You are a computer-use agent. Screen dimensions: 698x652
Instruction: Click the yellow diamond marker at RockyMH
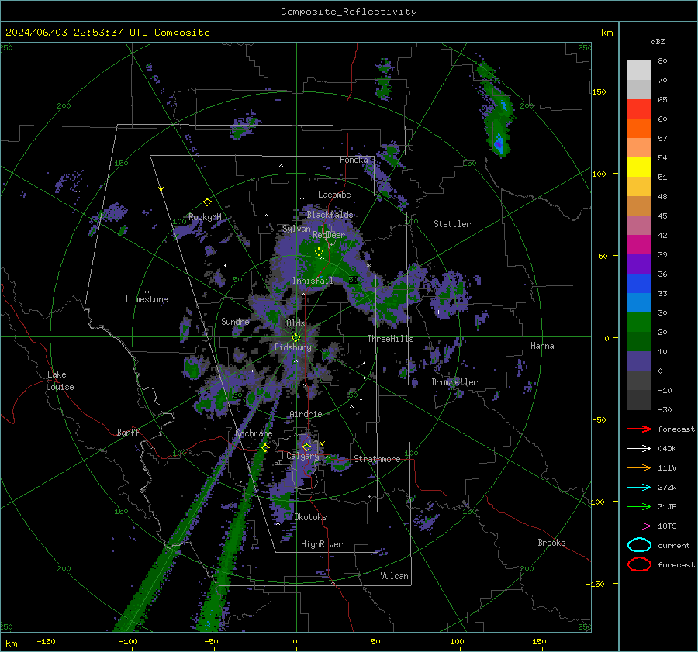point(207,202)
